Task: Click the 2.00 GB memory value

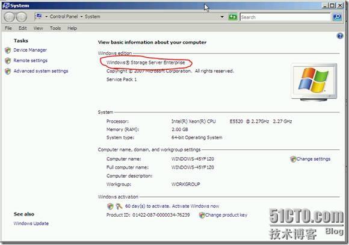Action: coord(180,129)
